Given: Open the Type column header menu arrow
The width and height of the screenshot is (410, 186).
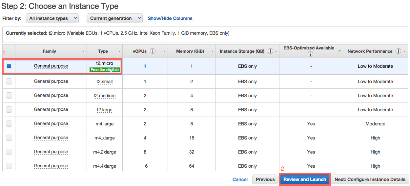Looking at the screenshot, I should point(119,51).
